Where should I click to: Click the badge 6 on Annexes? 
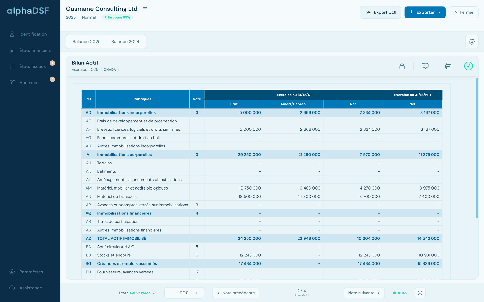(52, 79)
